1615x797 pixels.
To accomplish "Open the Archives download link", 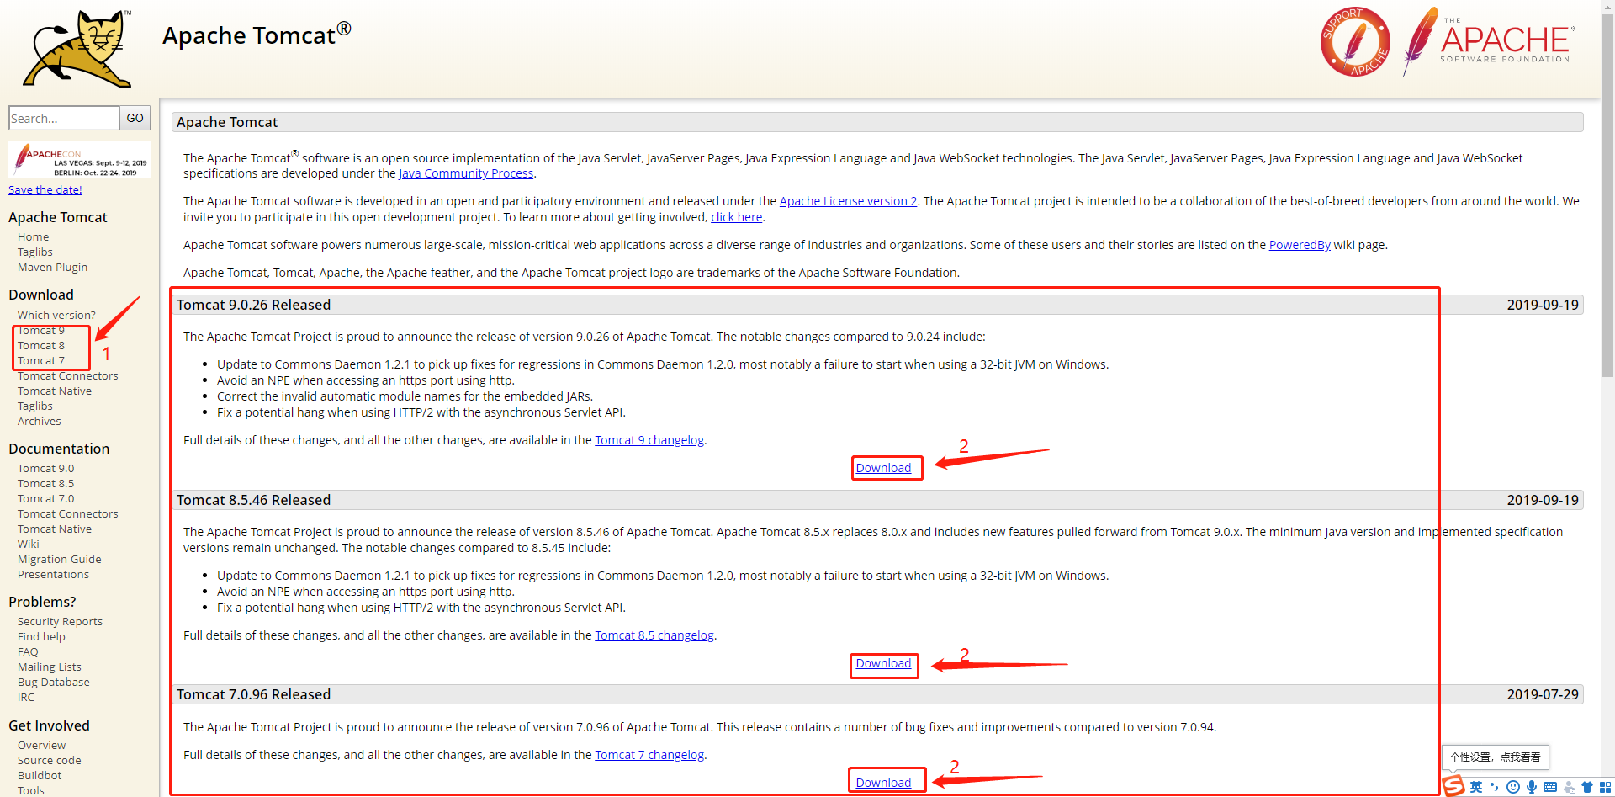I will coord(40,422).
